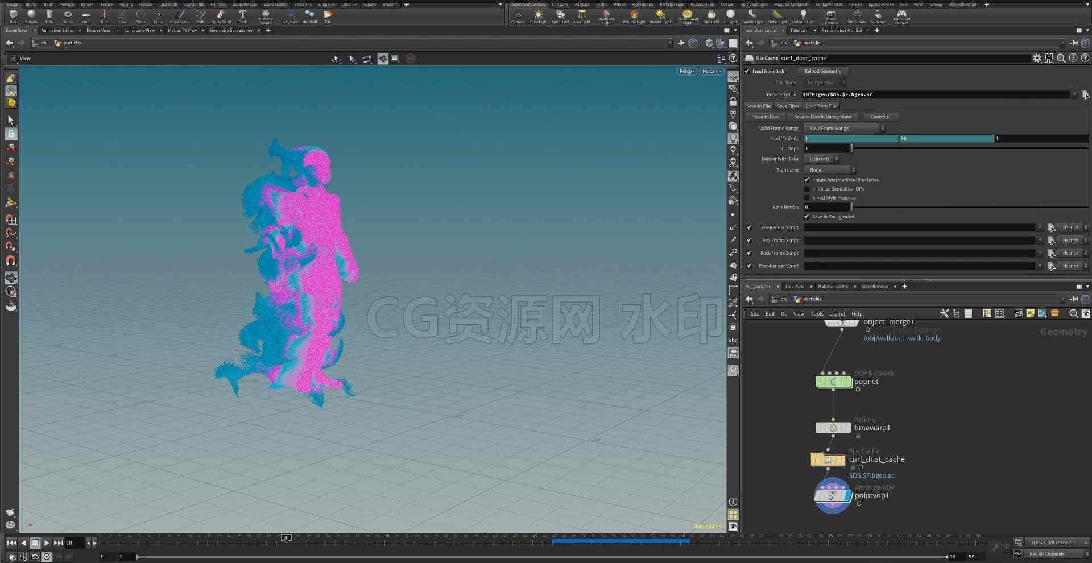Adjust the Save Retries slider handle
Viewport: 1092px width, 563px height.
pyautogui.click(x=851, y=208)
